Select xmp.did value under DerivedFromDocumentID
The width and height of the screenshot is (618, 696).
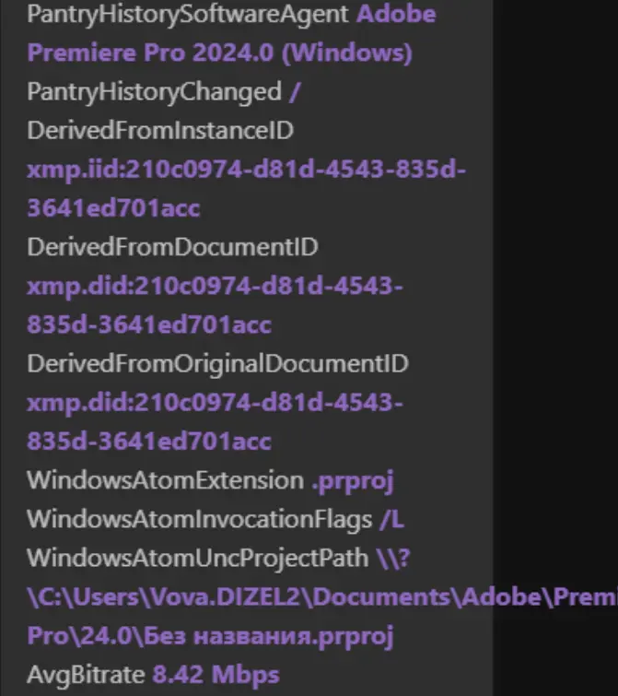[215, 305]
